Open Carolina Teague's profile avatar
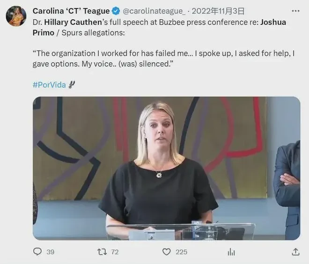Viewport: 309px width, 264px height. (16, 16)
